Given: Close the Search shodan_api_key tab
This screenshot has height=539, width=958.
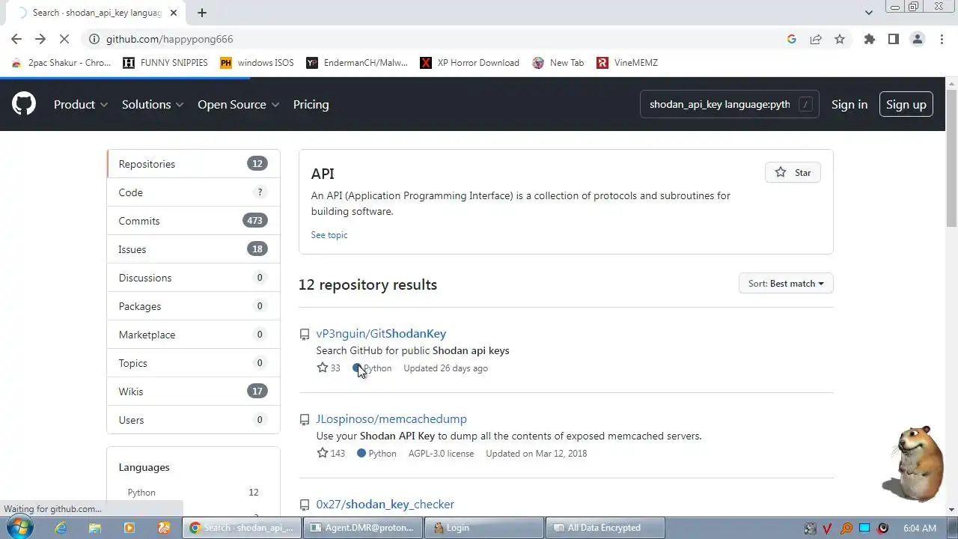Looking at the screenshot, I should pyautogui.click(x=174, y=13).
